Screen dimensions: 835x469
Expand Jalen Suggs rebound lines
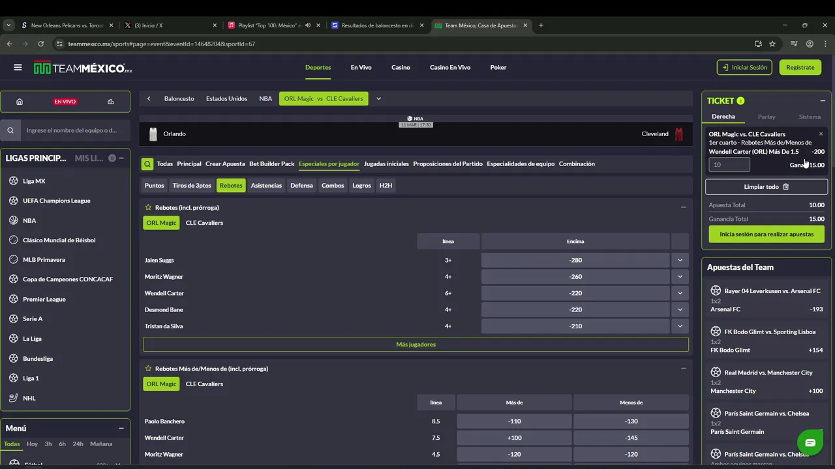680,260
